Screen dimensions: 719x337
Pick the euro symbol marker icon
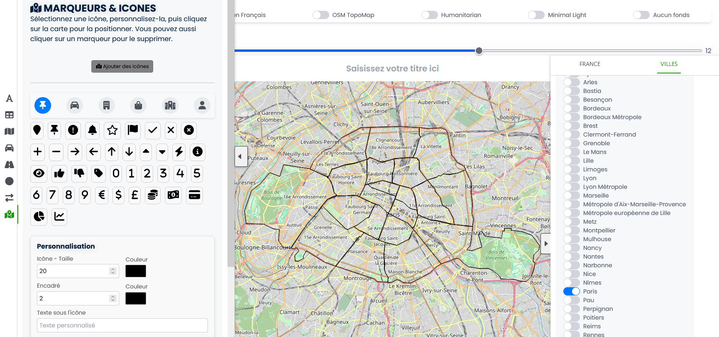[102, 195]
